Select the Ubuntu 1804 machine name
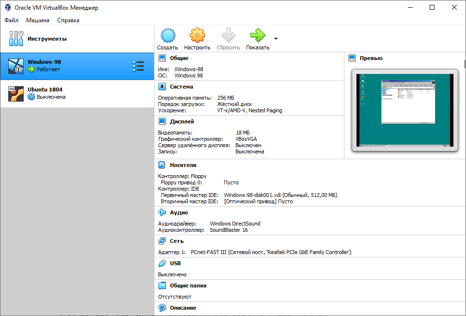 [x=45, y=90]
